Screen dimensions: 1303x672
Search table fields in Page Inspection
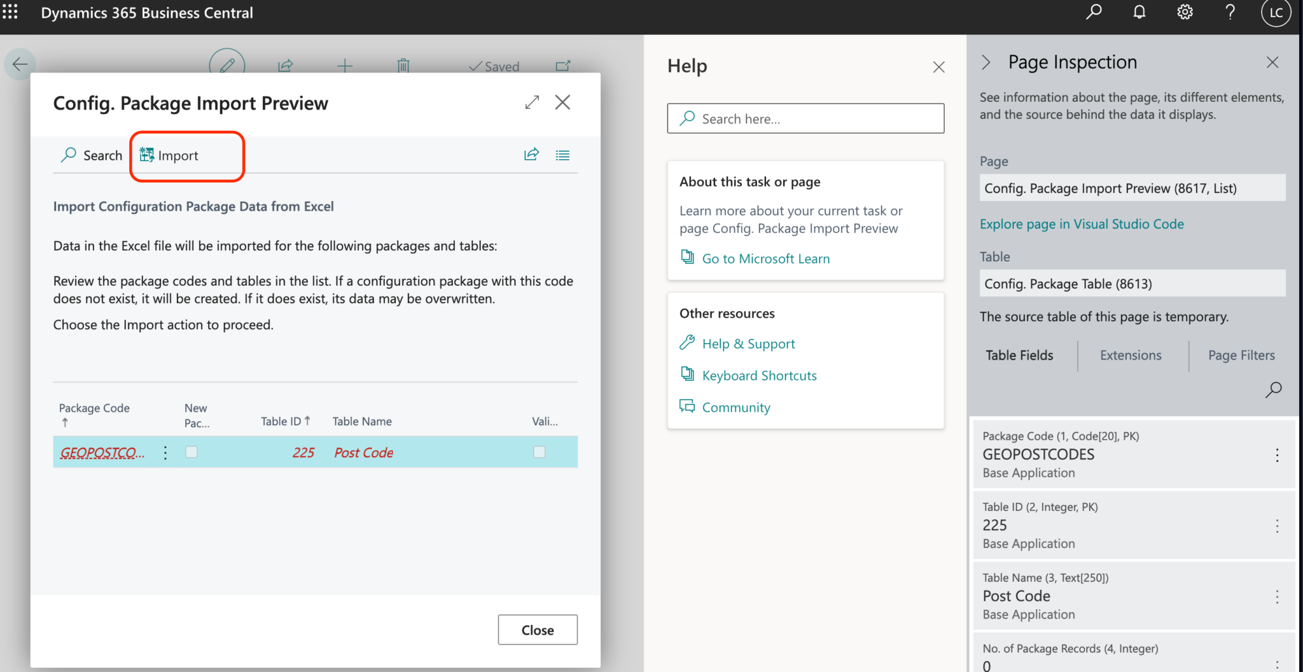pyautogui.click(x=1273, y=389)
